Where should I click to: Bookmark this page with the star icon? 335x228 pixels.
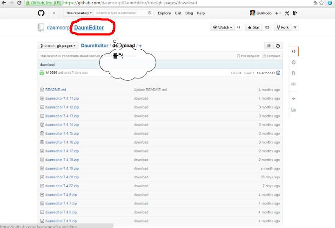(x=322, y=3)
